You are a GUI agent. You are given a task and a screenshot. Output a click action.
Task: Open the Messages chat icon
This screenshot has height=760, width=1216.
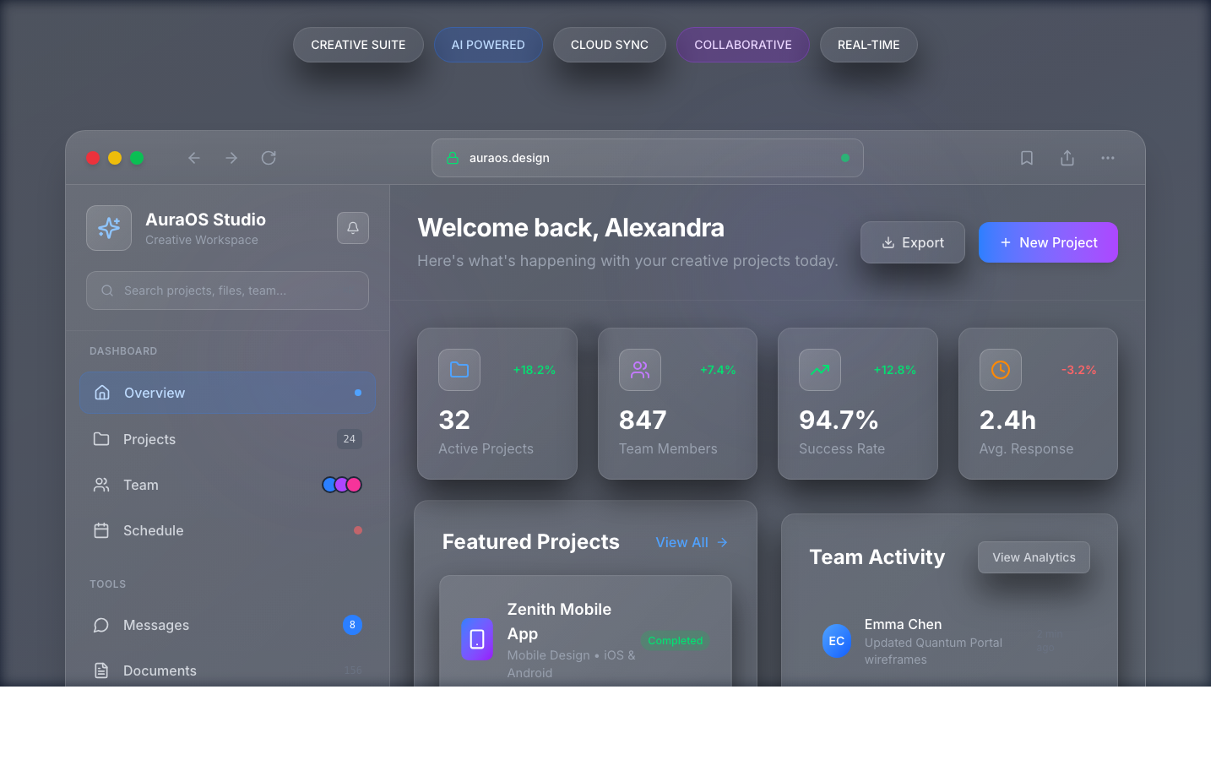(101, 625)
